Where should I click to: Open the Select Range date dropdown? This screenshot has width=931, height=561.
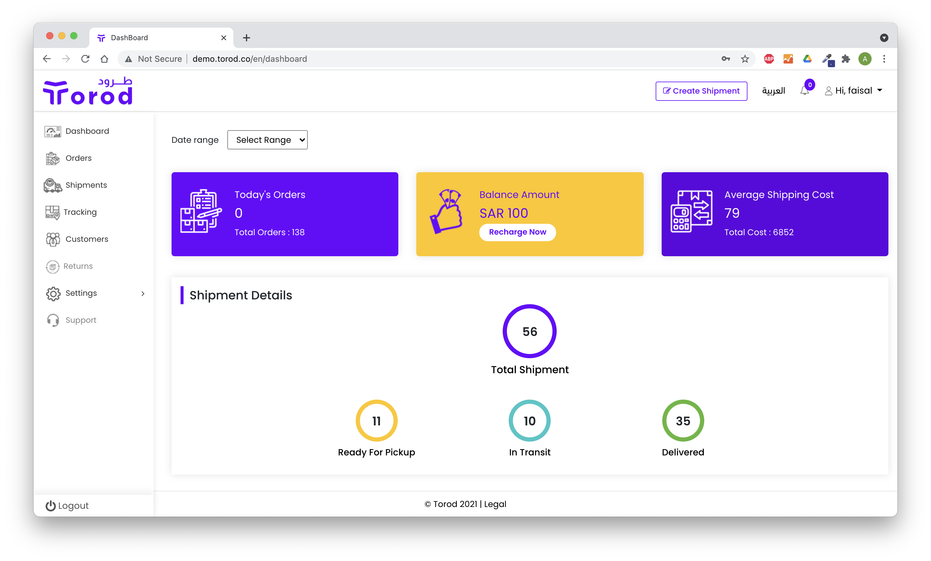[x=267, y=140]
